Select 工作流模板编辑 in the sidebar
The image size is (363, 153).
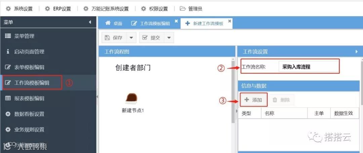pyautogui.click(x=48, y=83)
